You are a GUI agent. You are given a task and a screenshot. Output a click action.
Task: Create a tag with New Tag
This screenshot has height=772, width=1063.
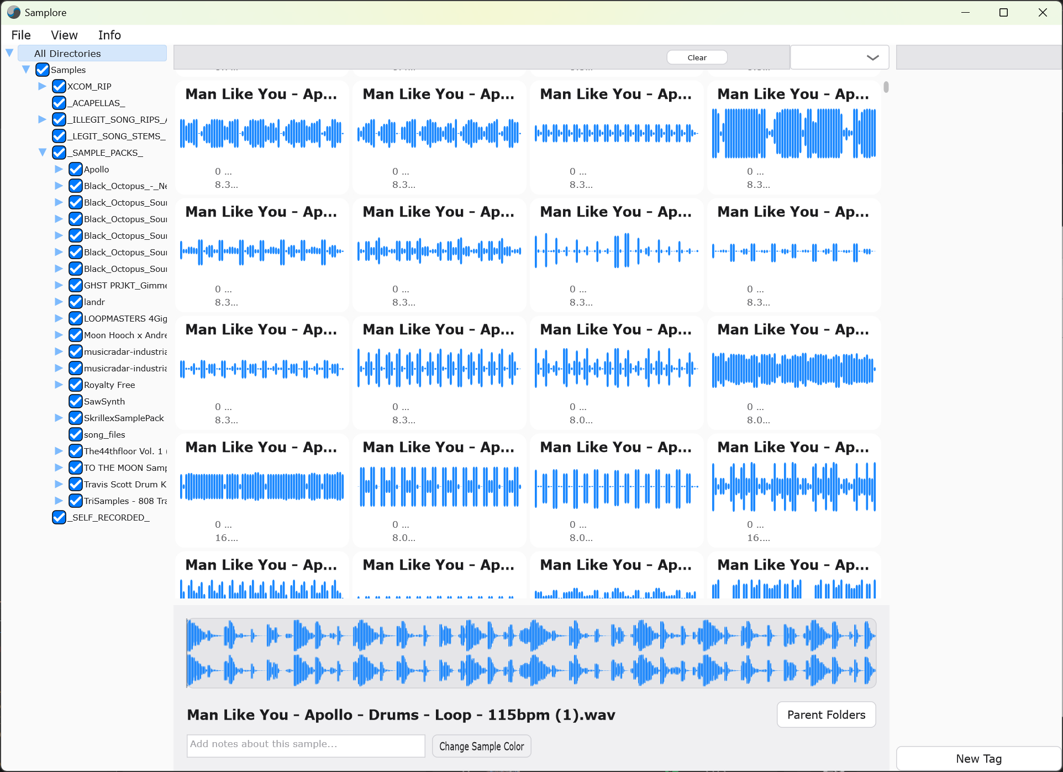978,759
